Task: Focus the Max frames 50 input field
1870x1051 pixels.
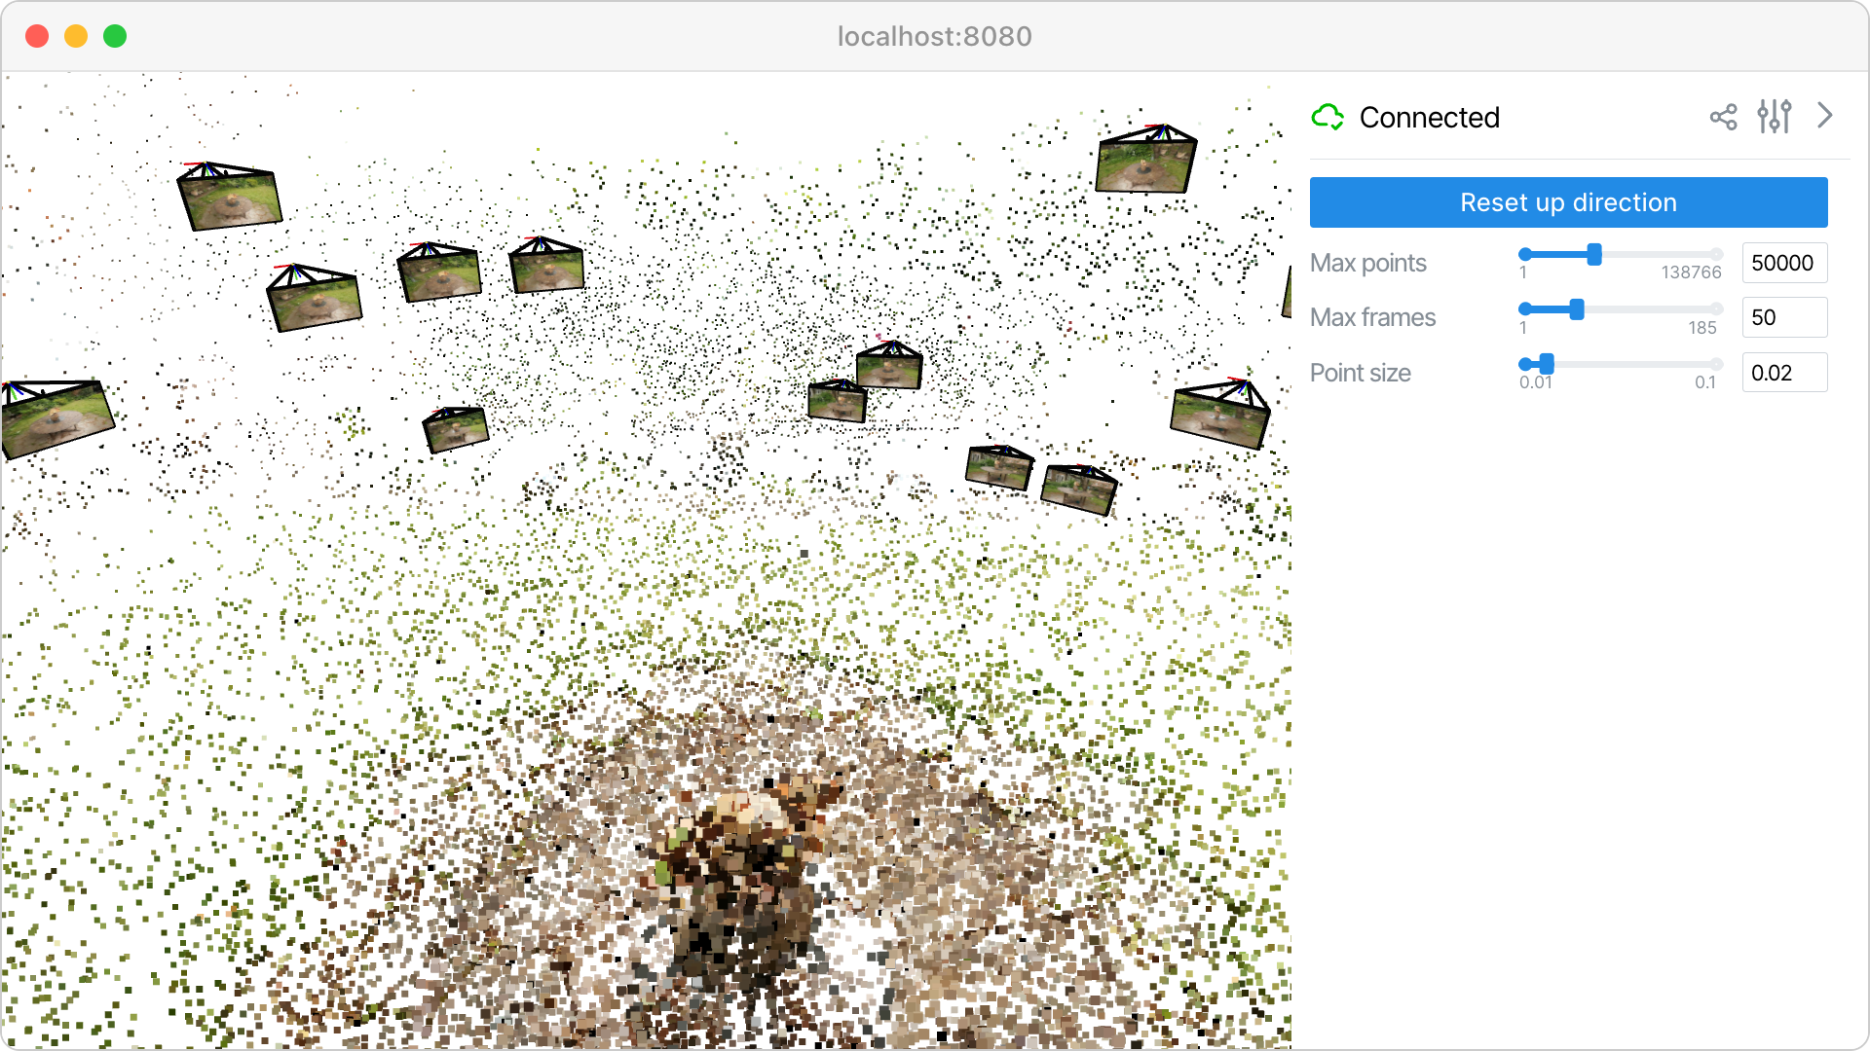Action: [x=1784, y=317]
